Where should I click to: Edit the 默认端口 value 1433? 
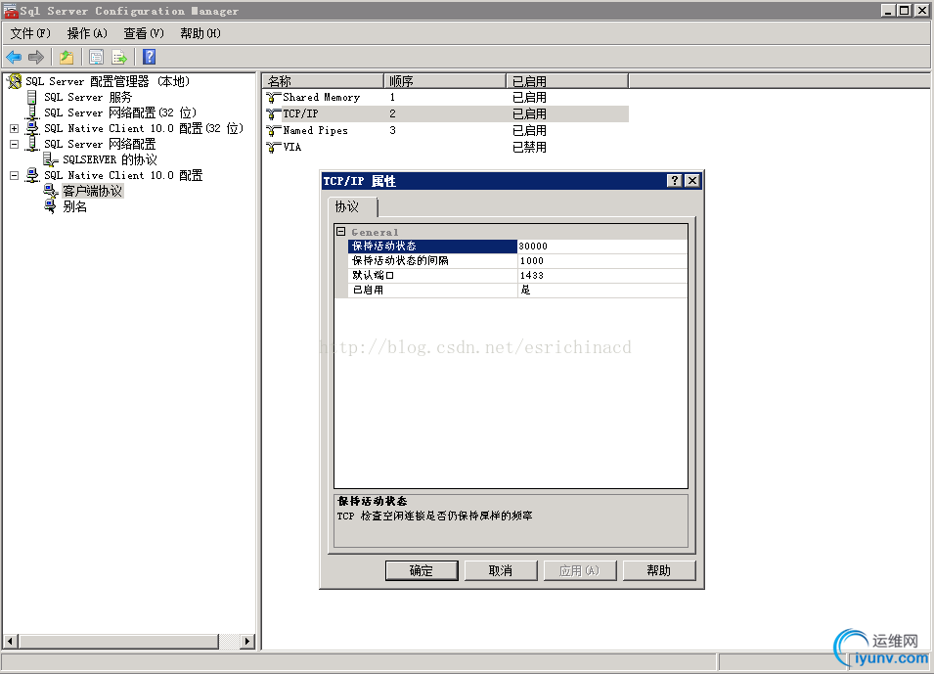601,275
